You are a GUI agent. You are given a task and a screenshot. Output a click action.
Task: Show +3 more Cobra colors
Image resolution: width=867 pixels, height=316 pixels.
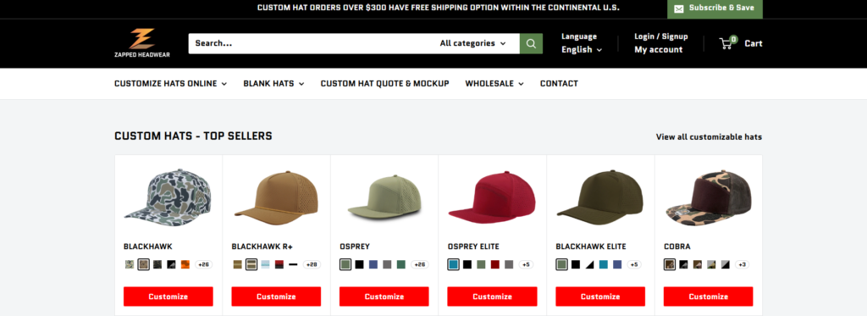(x=742, y=264)
